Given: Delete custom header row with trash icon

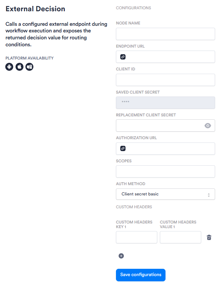Looking at the screenshot, I should click(209, 237).
